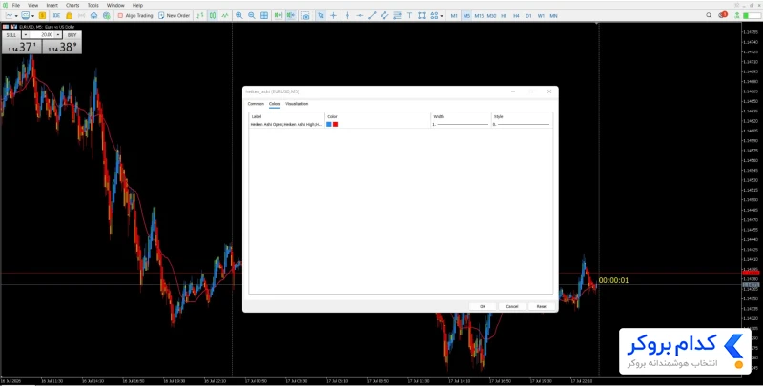Image resolution: width=763 pixels, height=386 pixels.
Task: Open the Charts menu
Action: coord(72,5)
